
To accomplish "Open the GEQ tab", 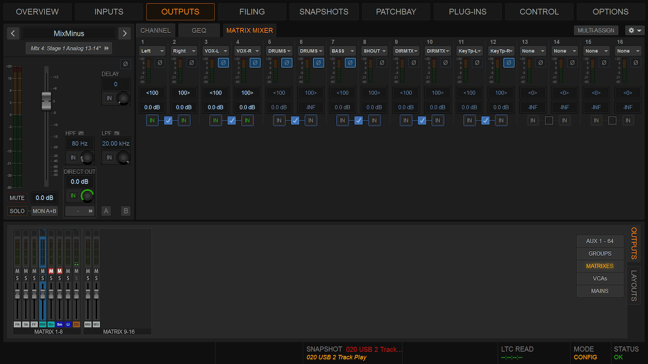I will click(199, 30).
